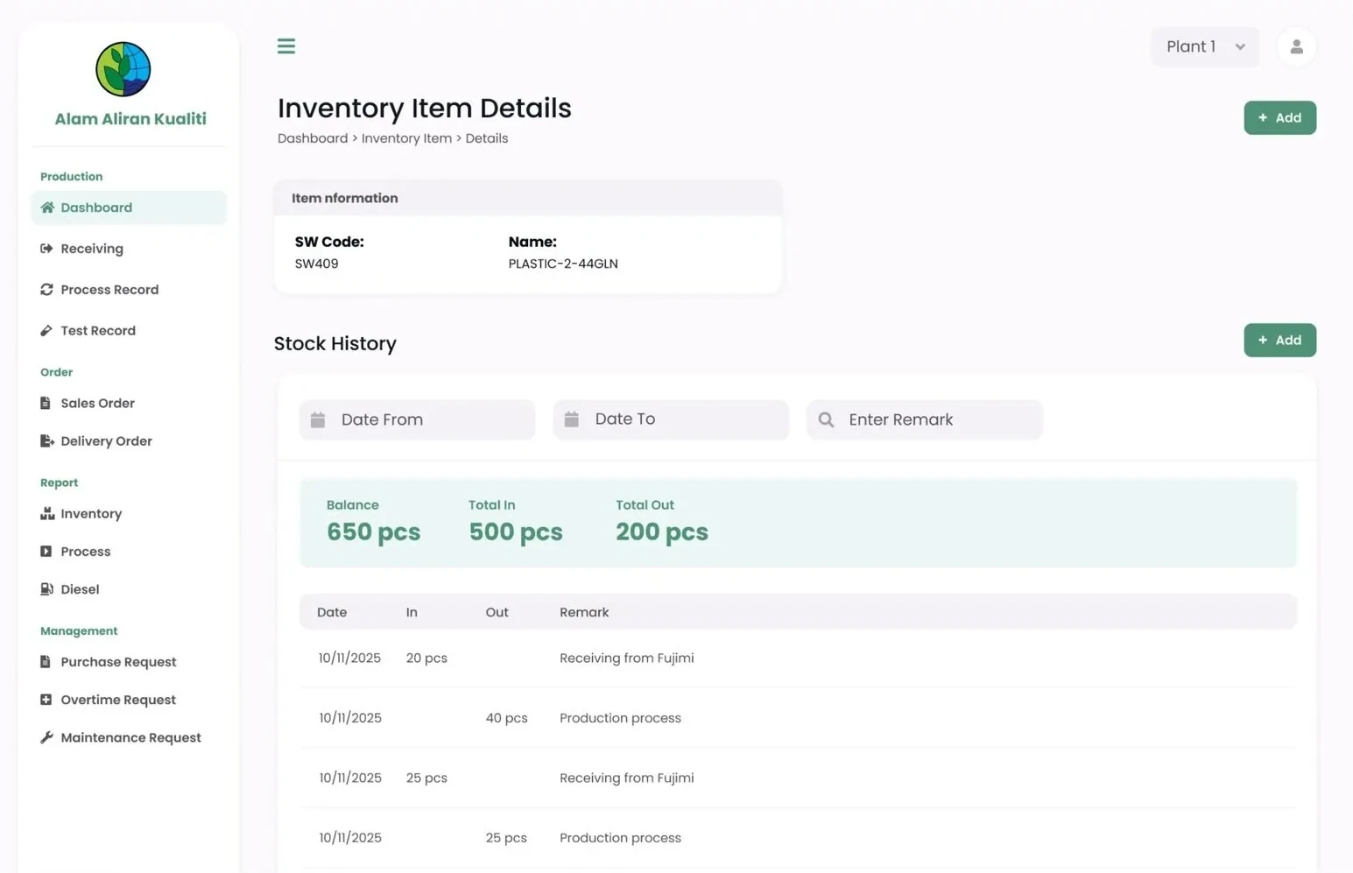1353x873 pixels.
Task: Toggle the hamburger menu icon
Action: click(286, 46)
